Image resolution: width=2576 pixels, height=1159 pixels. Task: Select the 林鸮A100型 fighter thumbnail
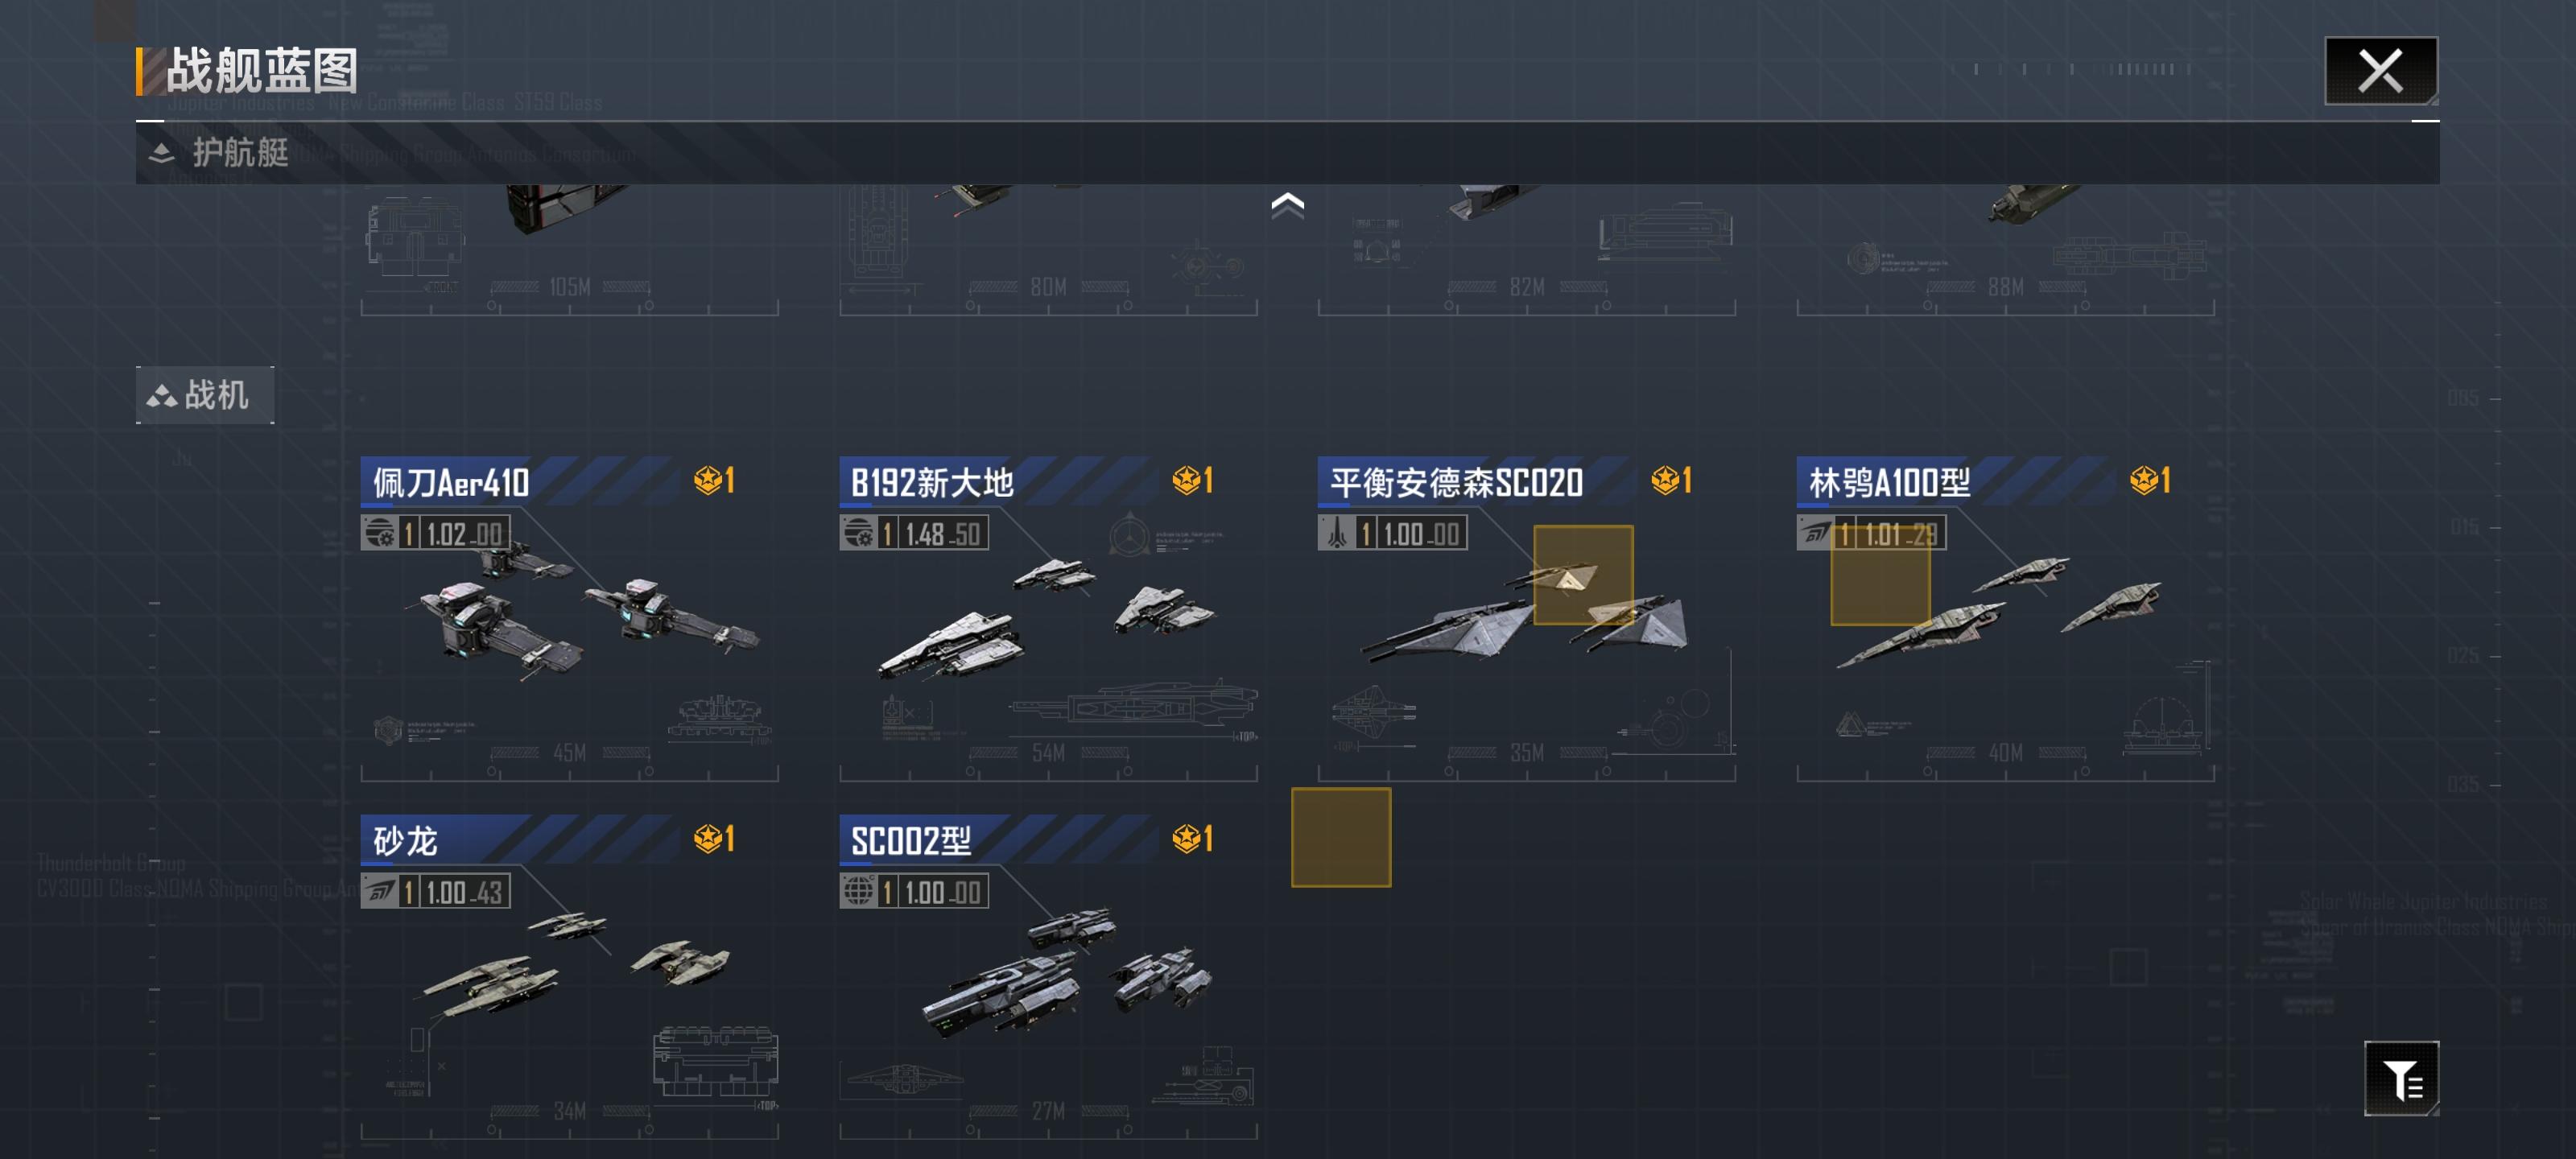coord(2000,612)
